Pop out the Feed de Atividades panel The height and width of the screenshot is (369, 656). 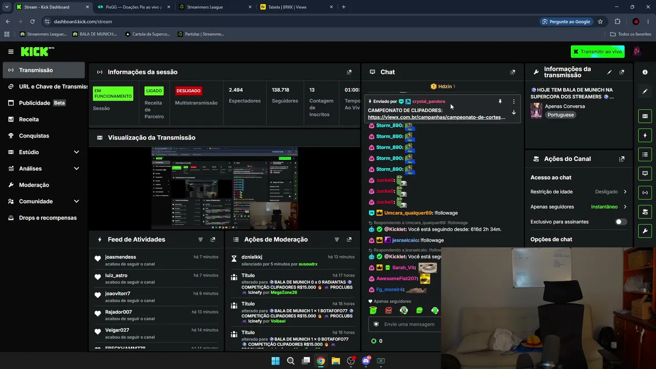pyautogui.click(x=213, y=239)
